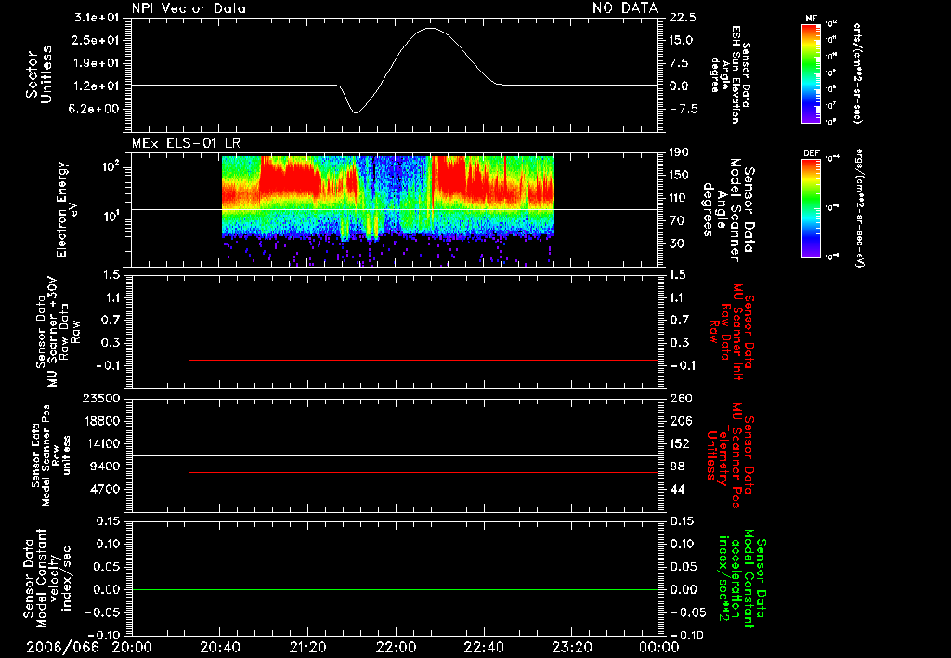Click the 'NO DATA' label
This screenshot has height=658, width=951.
[625, 8]
